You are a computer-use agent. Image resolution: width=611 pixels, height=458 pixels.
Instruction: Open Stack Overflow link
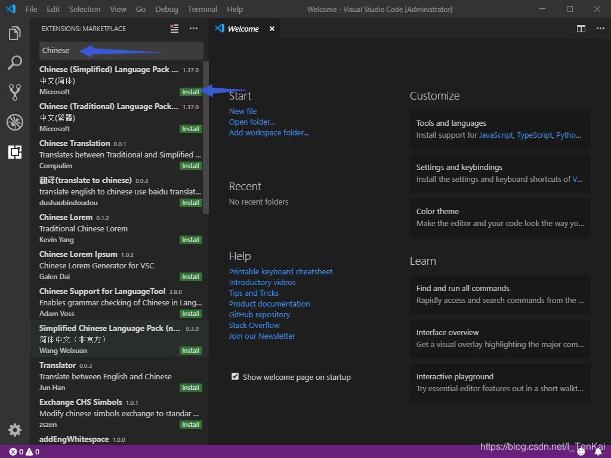(254, 325)
